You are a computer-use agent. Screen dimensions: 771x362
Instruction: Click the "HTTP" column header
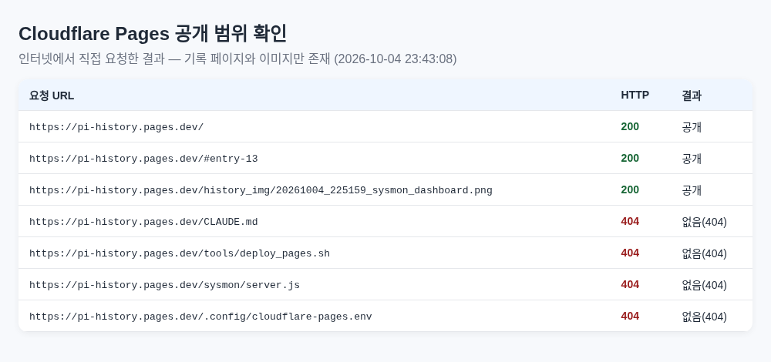point(635,96)
